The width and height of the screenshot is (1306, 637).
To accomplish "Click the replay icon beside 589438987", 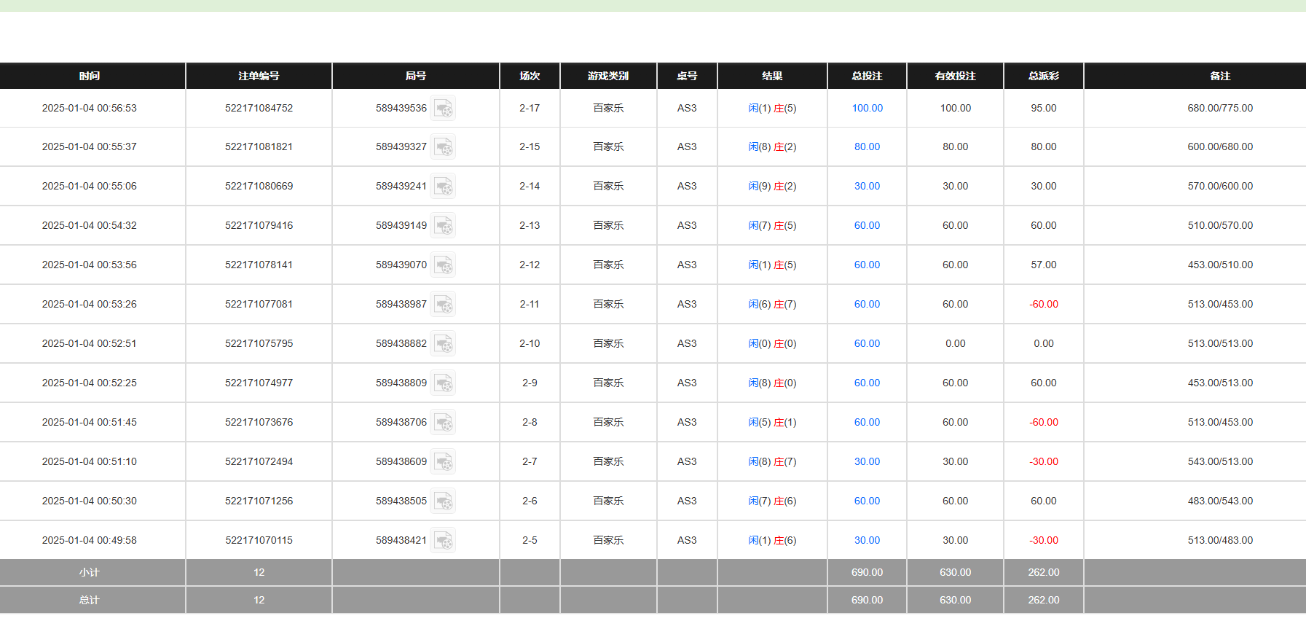I will [443, 305].
